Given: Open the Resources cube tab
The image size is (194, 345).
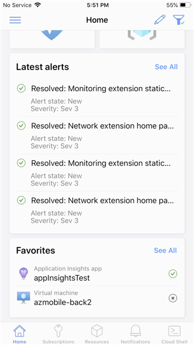Looking at the screenshot, I should click(97, 334).
